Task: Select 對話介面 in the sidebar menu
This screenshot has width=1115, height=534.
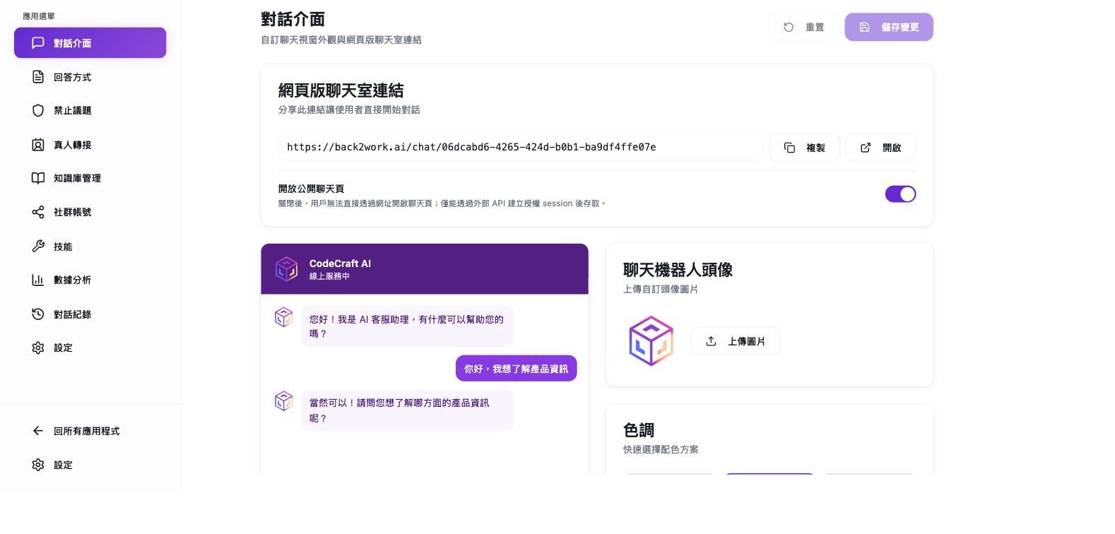Action: click(x=90, y=43)
